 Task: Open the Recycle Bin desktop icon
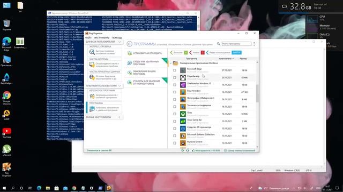[6, 25]
